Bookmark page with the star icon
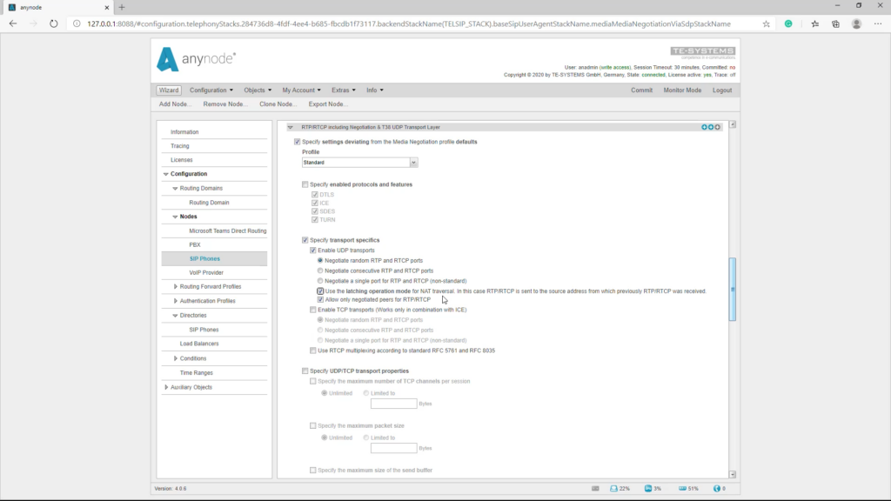891x501 pixels. click(766, 23)
